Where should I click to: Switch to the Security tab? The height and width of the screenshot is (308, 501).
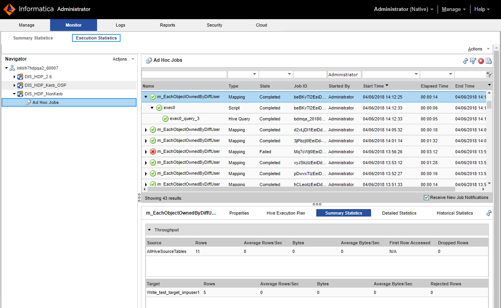pos(214,25)
